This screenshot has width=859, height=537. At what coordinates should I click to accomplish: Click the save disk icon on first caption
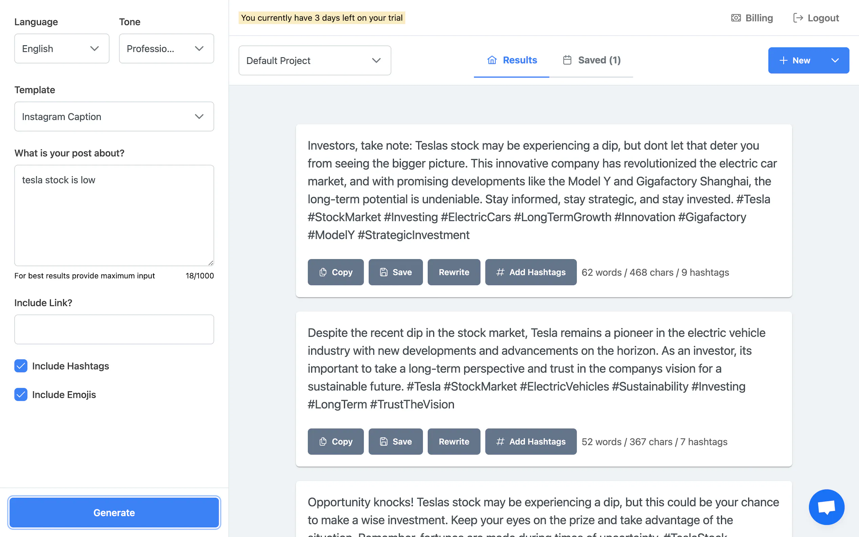[384, 272]
